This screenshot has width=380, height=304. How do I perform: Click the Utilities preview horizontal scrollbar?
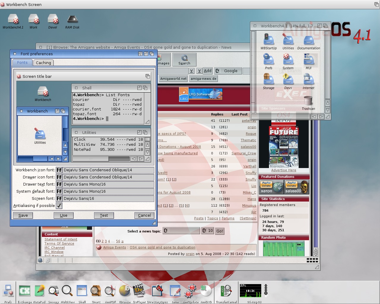coord(101,159)
